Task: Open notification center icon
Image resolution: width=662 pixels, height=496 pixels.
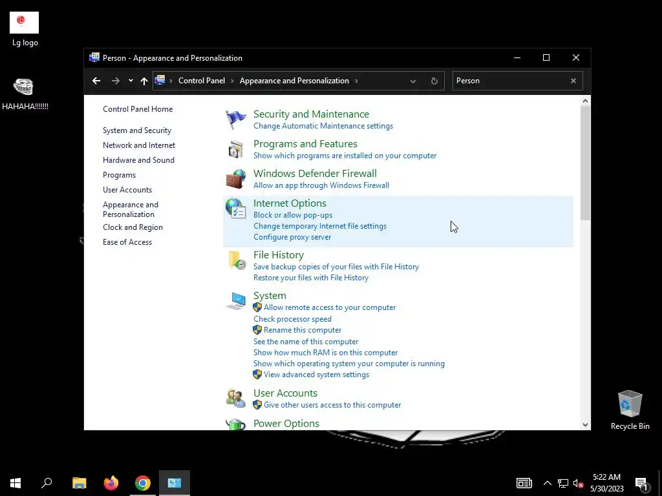Action: (642, 484)
